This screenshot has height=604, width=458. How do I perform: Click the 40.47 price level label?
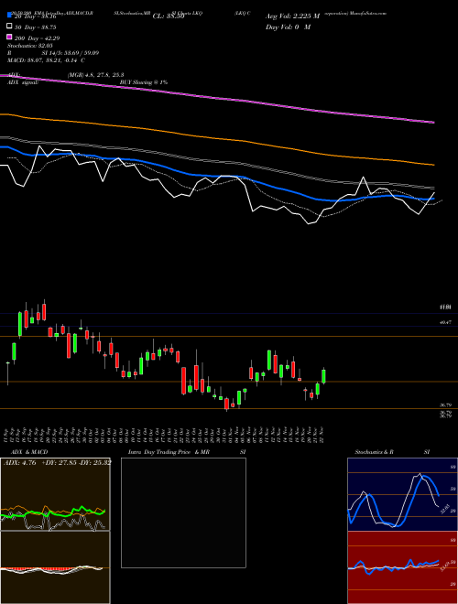[x=446, y=322]
